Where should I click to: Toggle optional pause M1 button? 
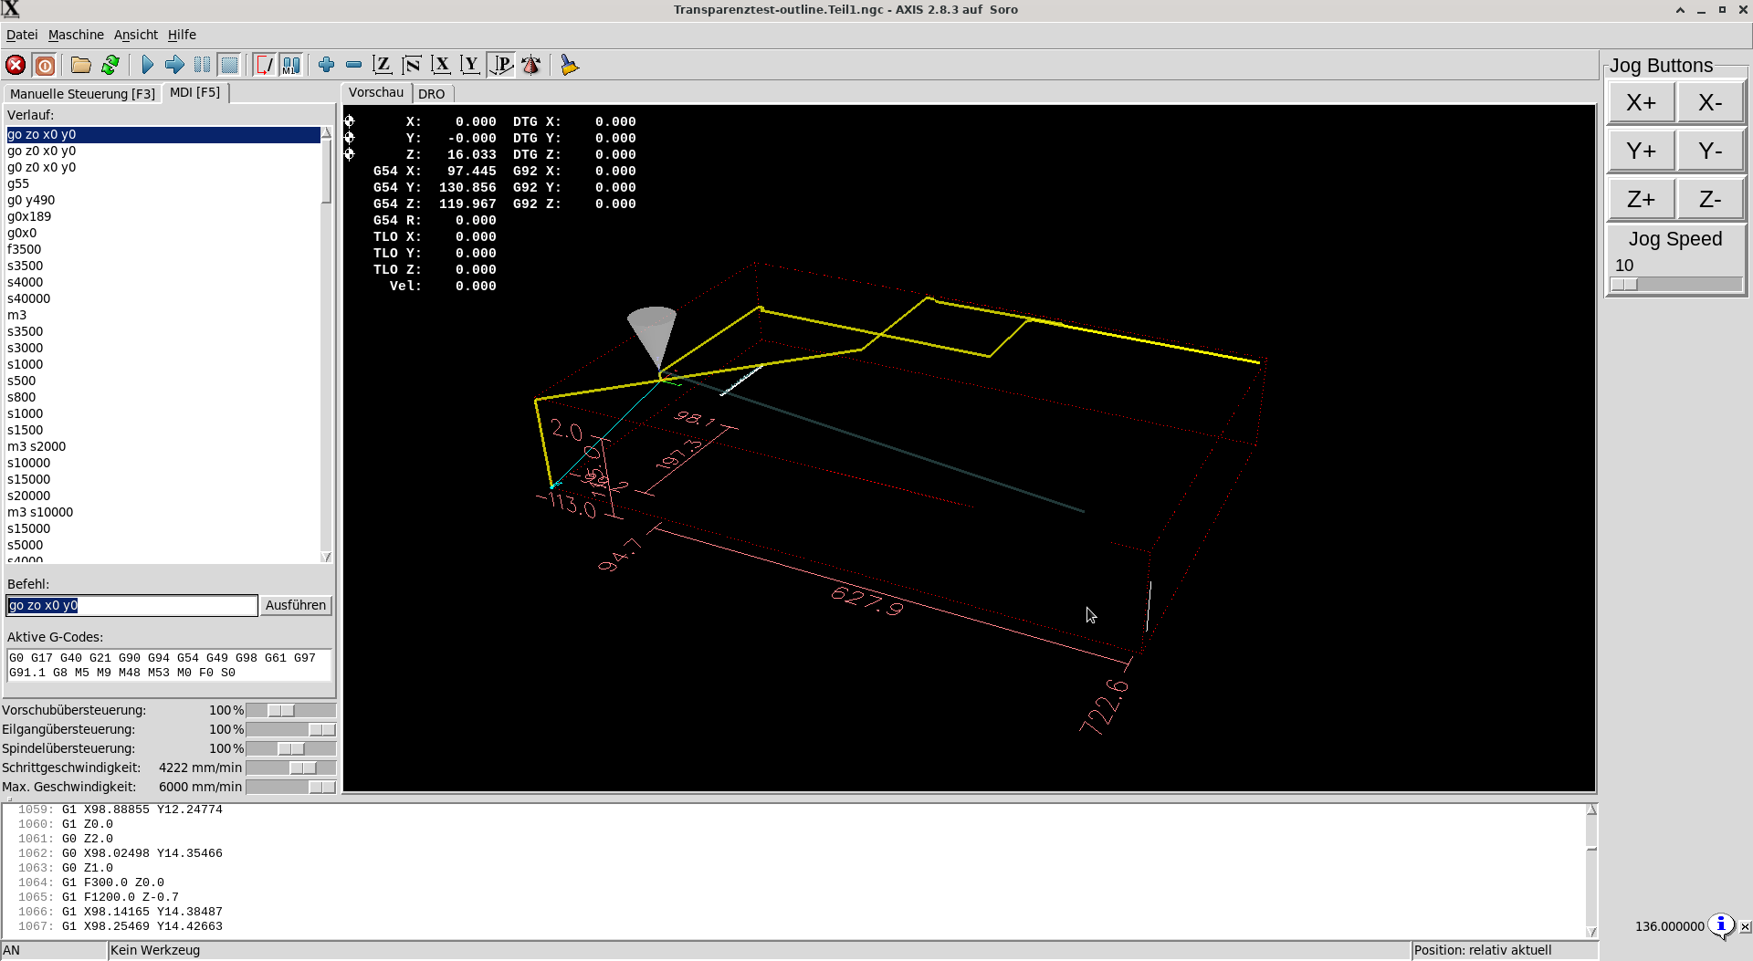(291, 65)
